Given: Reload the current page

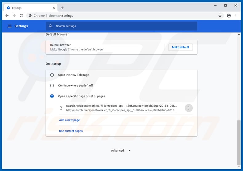Looking at the screenshot, I should pyautogui.click(x=21, y=15).
